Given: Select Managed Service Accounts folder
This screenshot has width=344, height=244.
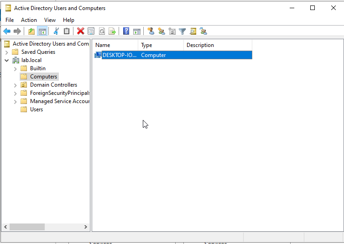Looking at the screenshot, I should point(60,101).
